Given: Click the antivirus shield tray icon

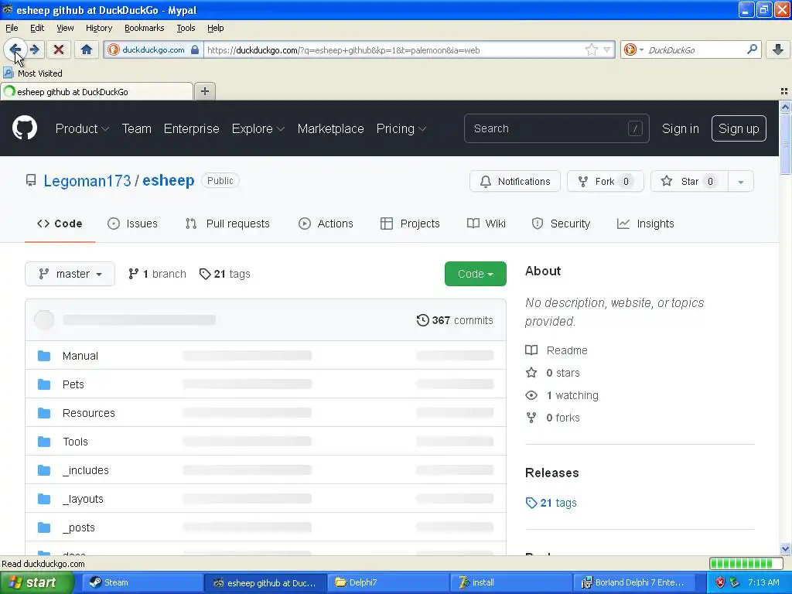Looking at the screenshot, I should pos(720,582).
